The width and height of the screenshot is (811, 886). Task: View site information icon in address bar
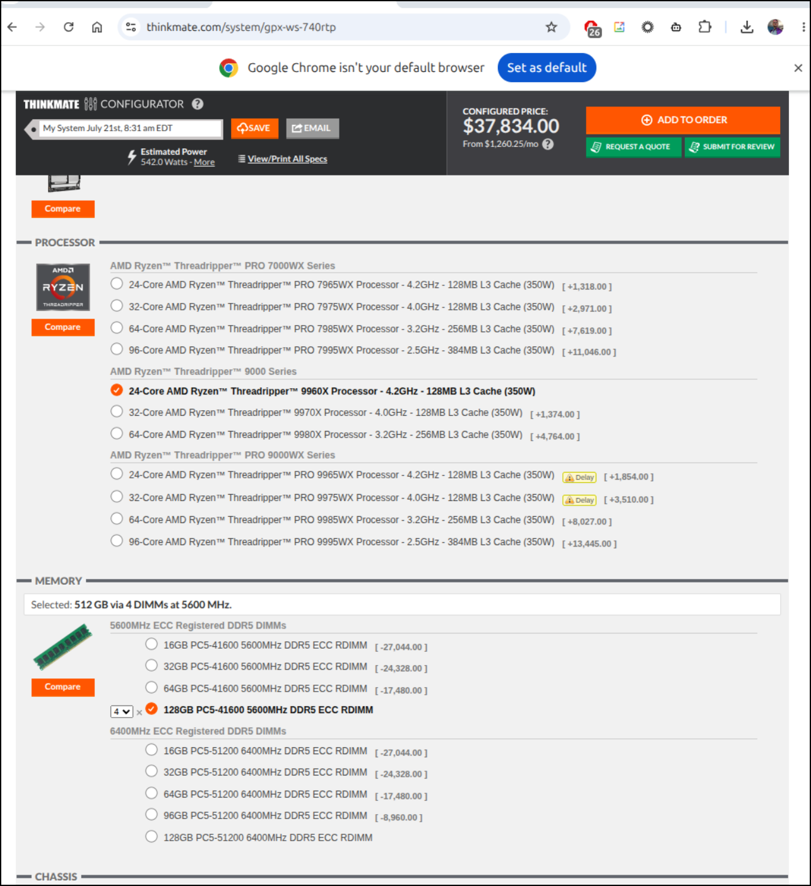tap(131, 27)
